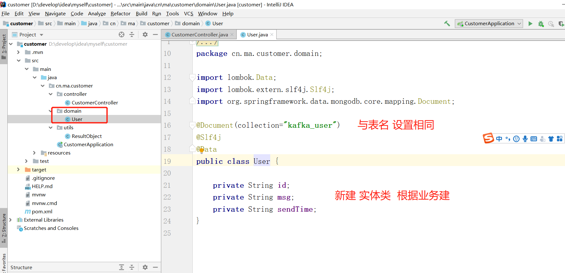Expand the target folder
The width and height of the screenshot is (565, 273).
(x=19, y=170)
